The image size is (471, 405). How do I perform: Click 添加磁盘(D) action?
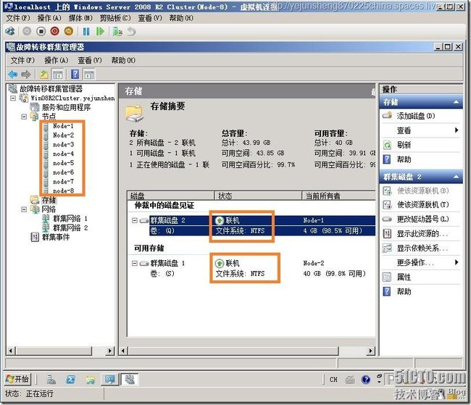(x=416, y=116)
